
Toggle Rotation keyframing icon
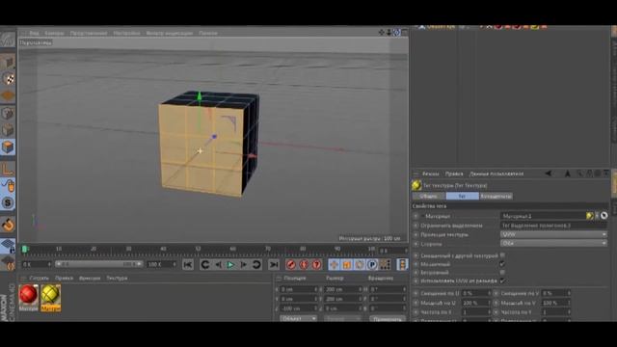click(x=360, y=265)
